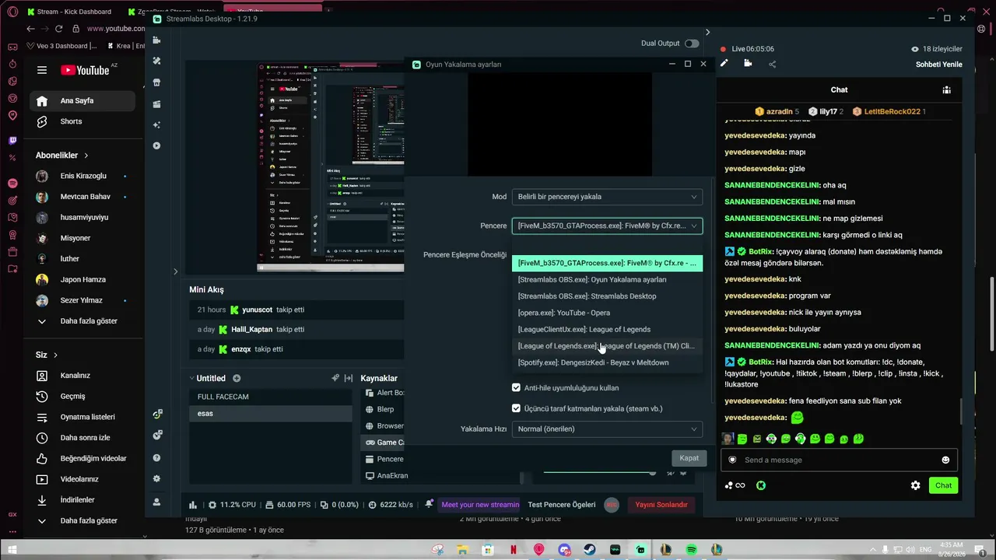Open Twitch icon in Opera sidebar

click(12, 141)
